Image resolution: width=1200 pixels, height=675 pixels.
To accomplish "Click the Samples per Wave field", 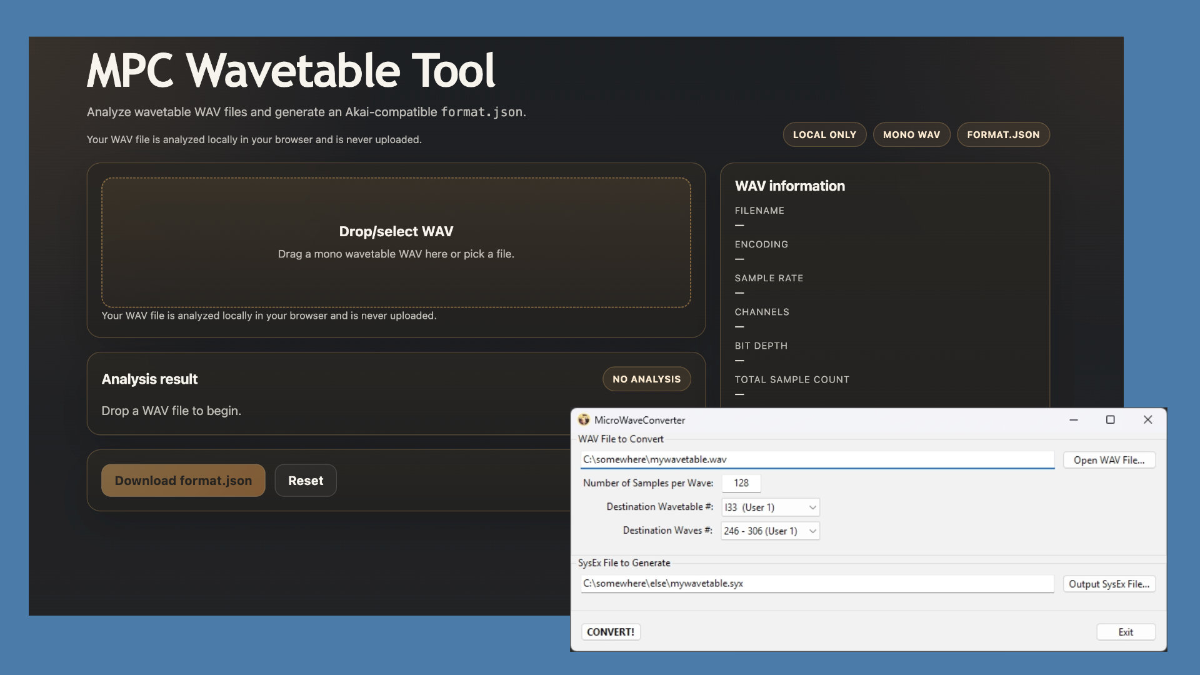I will (741, 483).
